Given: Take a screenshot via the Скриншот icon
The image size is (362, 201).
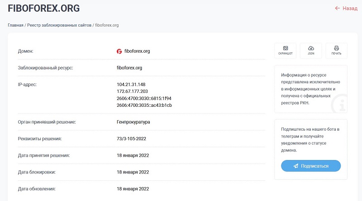Looking at the screenshot, I should (285, 50).
